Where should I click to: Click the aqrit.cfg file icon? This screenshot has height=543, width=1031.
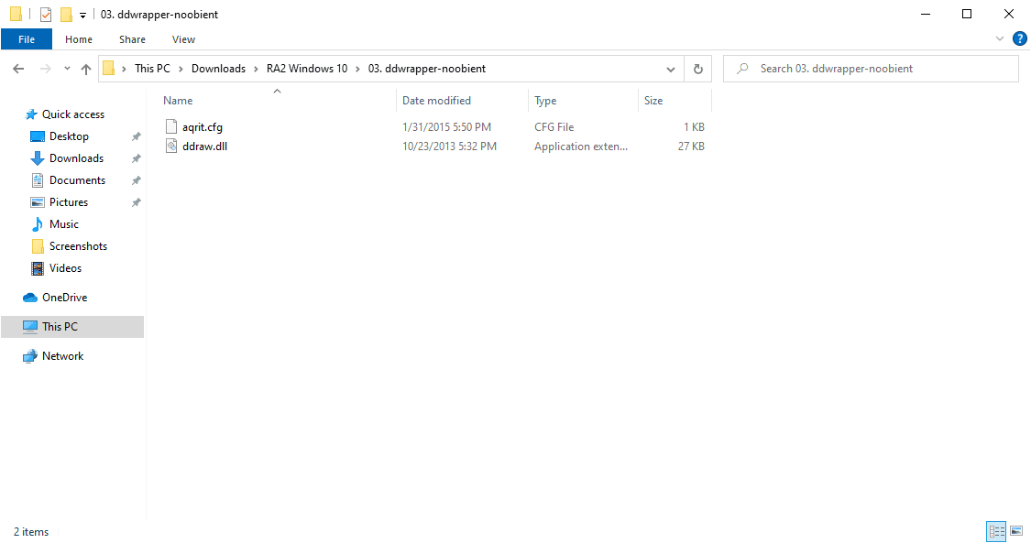coord(171,126)
